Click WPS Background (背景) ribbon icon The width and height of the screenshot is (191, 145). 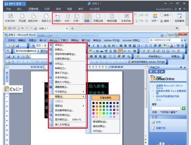coord(88,18)
